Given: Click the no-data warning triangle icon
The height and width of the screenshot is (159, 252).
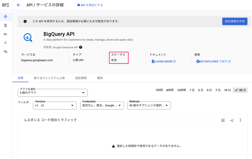Looking at the screenshot, I should point(113,146).
